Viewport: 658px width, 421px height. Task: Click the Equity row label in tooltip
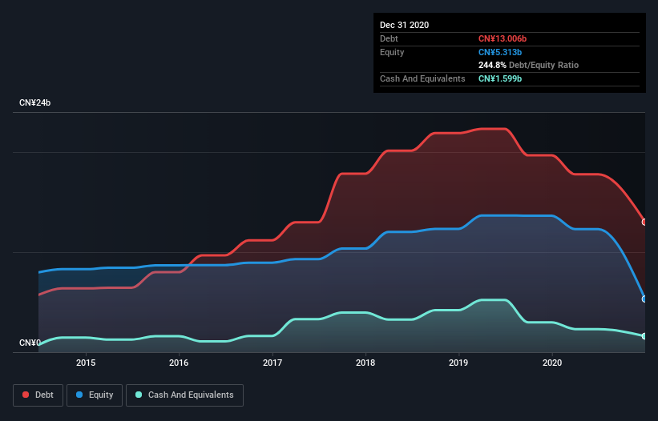[x=392, y=52]
